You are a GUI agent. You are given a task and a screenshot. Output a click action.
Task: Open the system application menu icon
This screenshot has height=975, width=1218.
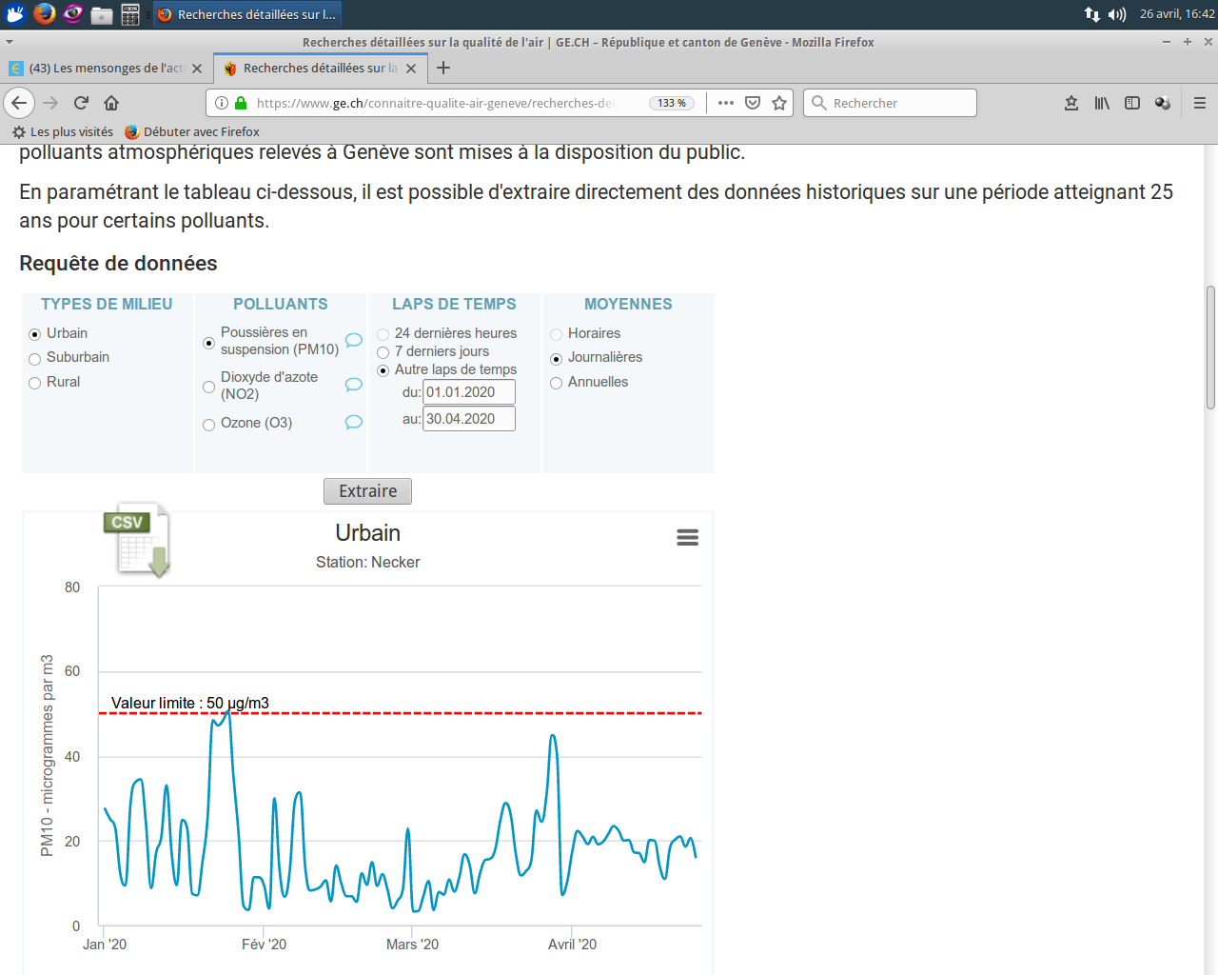[x=15, y=14]
